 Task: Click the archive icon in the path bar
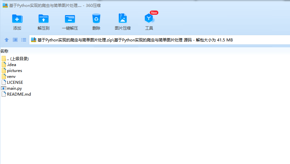pyautogui.click(x=33, y=40)
